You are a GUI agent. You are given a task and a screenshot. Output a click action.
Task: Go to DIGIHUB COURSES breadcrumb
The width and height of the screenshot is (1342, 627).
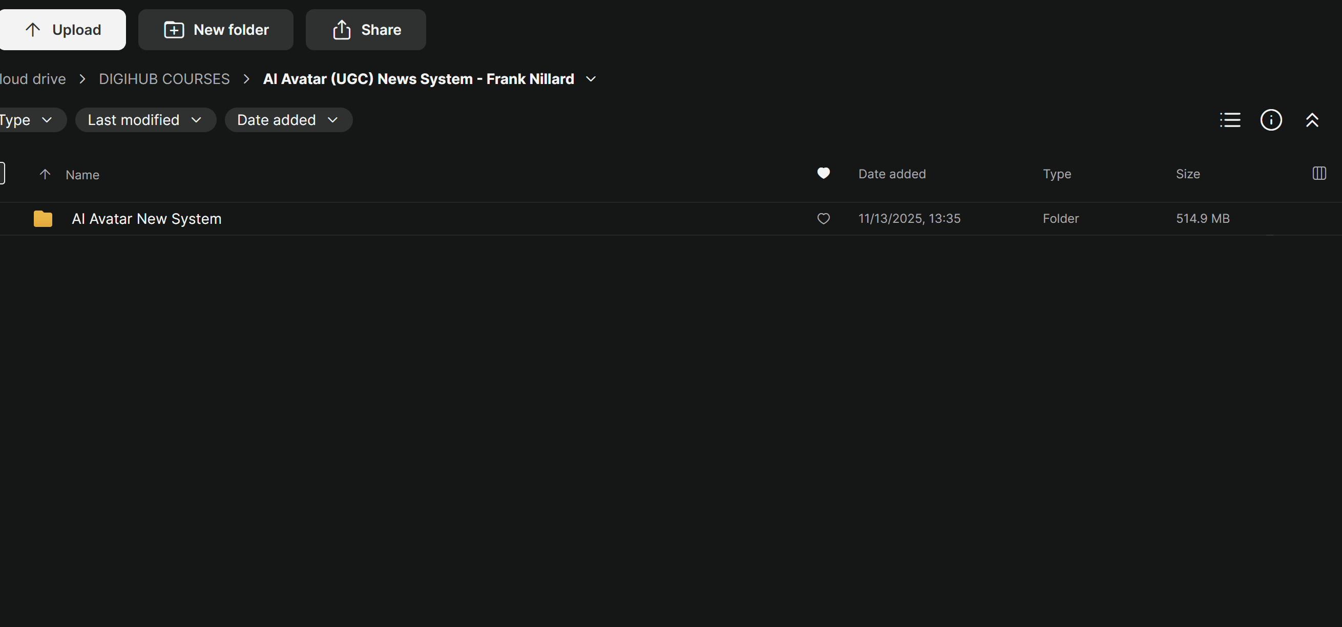(x=164, y=79)
